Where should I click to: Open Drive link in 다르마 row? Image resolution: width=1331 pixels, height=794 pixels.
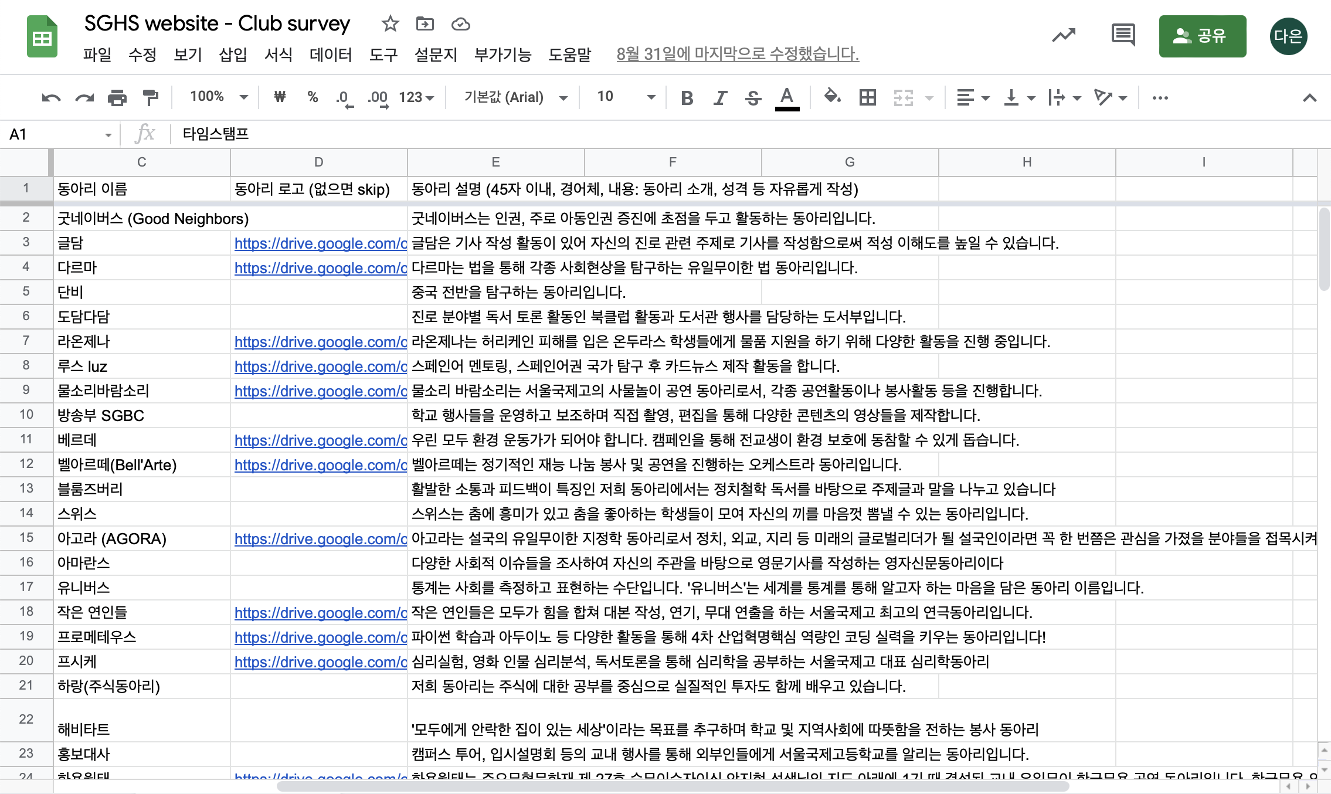pyautogui.click(x=320, y=268)
